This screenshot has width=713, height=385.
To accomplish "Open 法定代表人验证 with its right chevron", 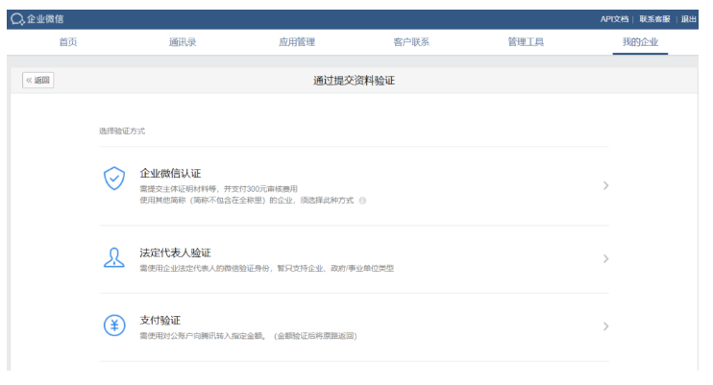I will [x=605, y=258].
